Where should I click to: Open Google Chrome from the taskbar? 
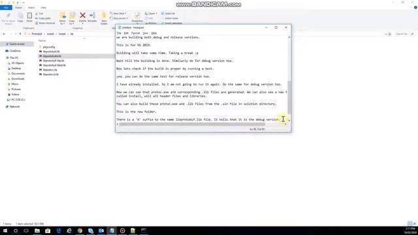pyautogui.click(x=80, y=230)
